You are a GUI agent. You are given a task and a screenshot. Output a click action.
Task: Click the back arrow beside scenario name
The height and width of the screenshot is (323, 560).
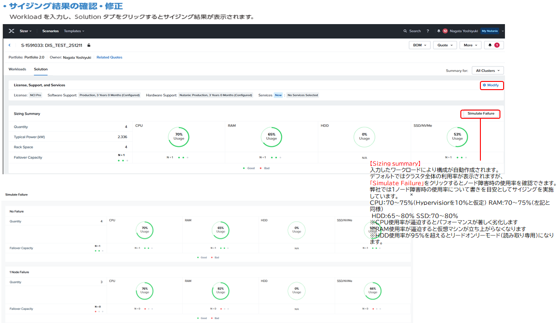pos(10,45)
